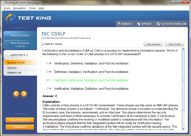The width and height of the screenshot is (191, 136).
Task: Open the Exam menu
Action: [7, 8]
